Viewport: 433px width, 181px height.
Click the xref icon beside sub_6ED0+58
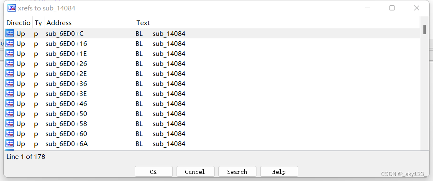click(x=10, y=123)
